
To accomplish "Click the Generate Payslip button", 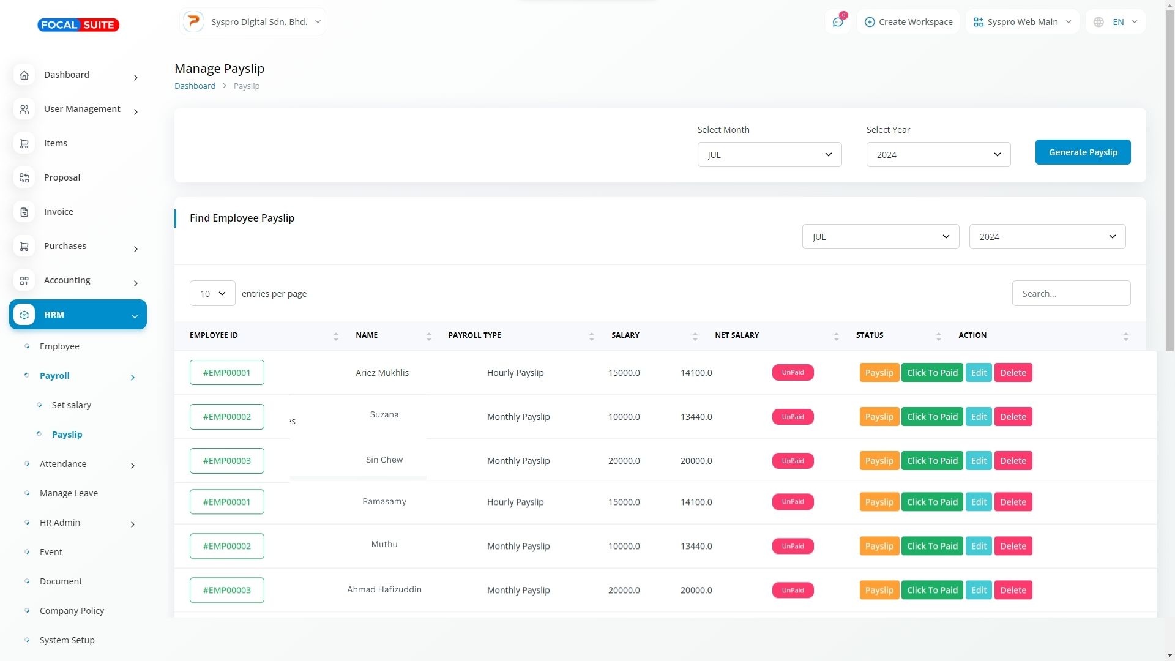I will pyautogui.click(x=1083, y=152).
